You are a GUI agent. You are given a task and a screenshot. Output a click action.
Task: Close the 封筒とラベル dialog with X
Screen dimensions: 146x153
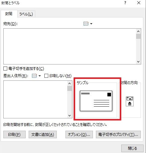point(139,3)
